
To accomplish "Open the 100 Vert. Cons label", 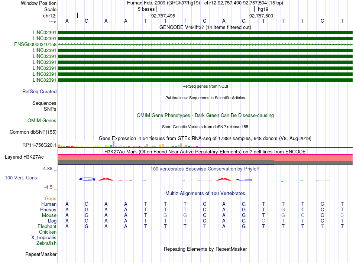I will (21, 178).
